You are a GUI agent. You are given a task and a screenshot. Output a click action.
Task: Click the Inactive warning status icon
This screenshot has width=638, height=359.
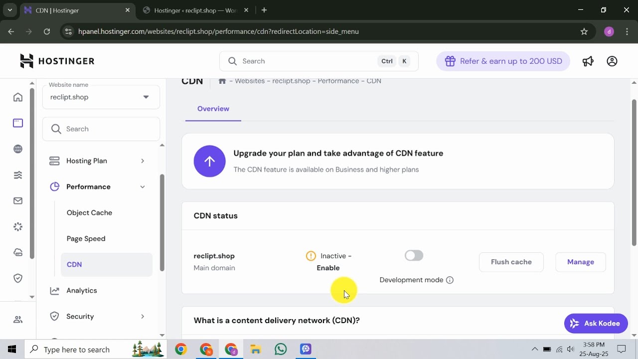311,256
